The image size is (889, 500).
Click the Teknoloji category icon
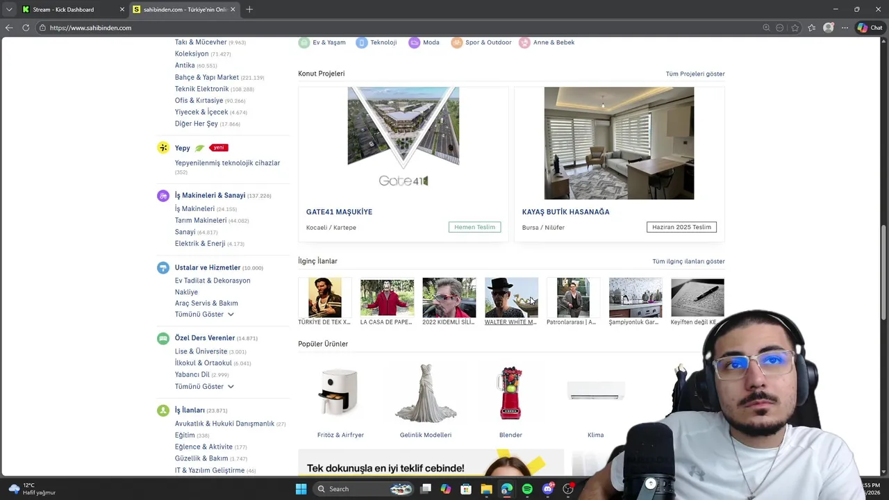pyautogui.click(x=362, y=42)
